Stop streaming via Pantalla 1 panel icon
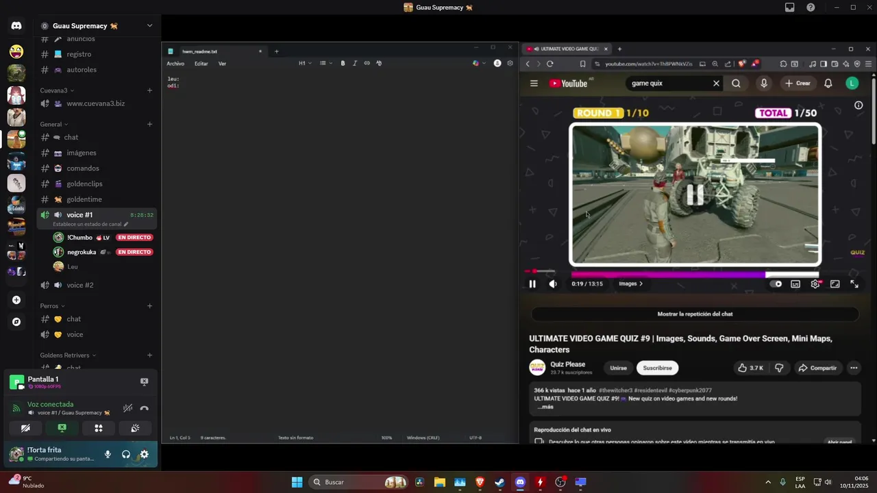The width and height of the screenshot is (877, 493). coord(144,381)
